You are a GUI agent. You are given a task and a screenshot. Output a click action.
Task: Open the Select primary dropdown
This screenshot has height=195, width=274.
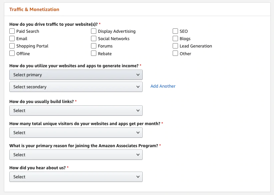coord(76,75)
